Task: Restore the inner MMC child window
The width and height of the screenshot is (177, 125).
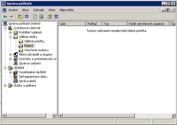Action: [x=168, y=10]
